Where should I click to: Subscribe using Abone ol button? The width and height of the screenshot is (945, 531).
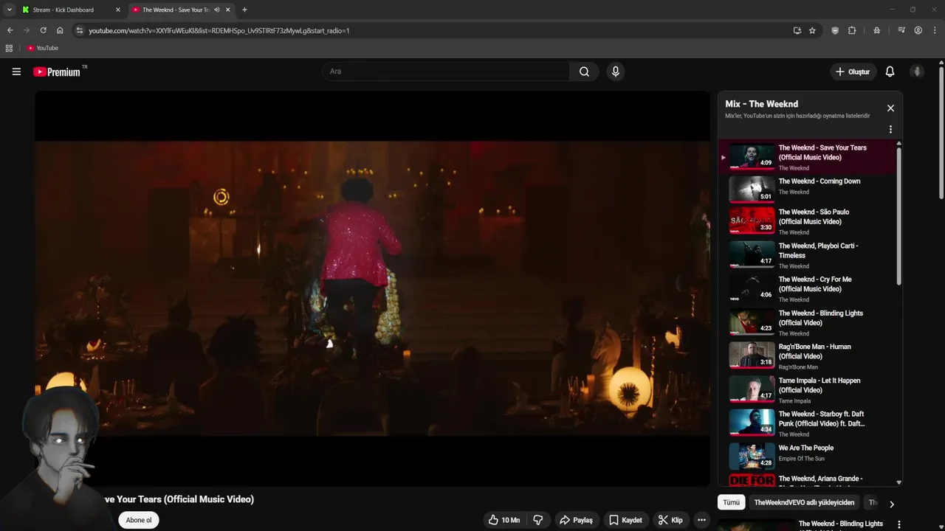coord(139,520)
